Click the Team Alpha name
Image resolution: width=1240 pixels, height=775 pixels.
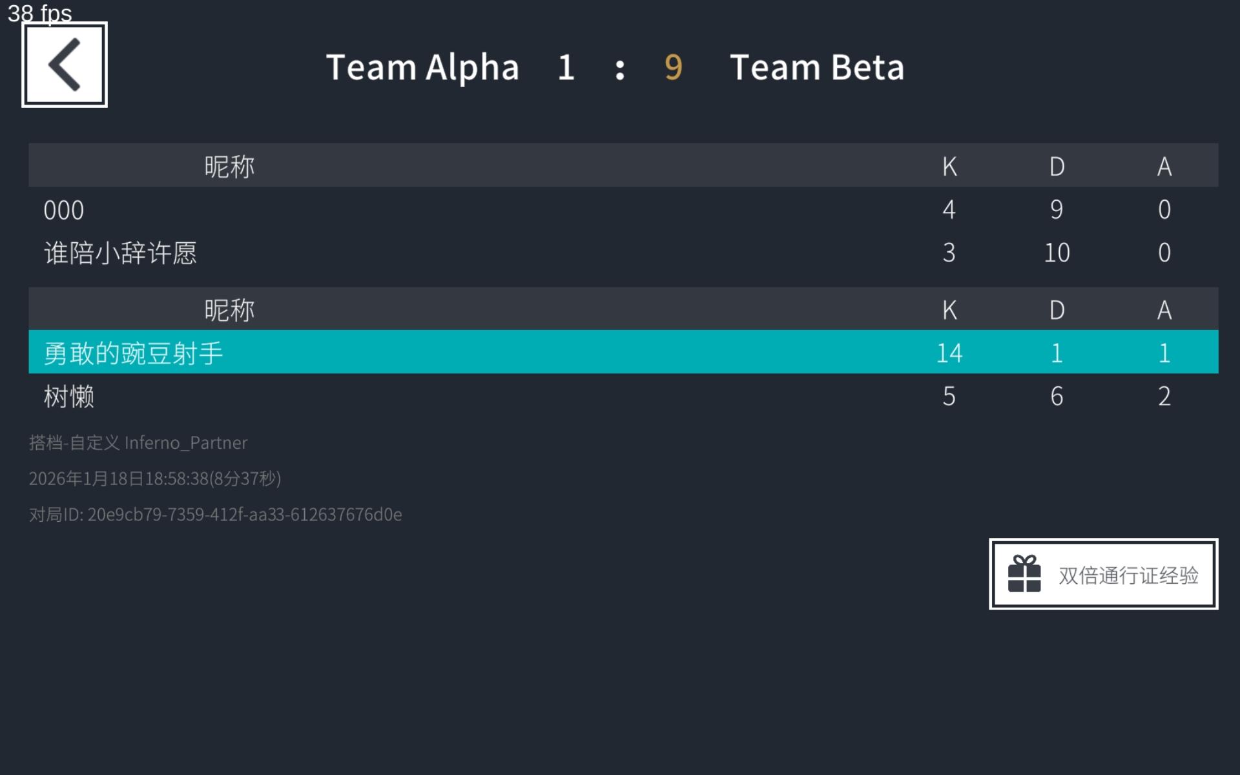click(422, 67)
